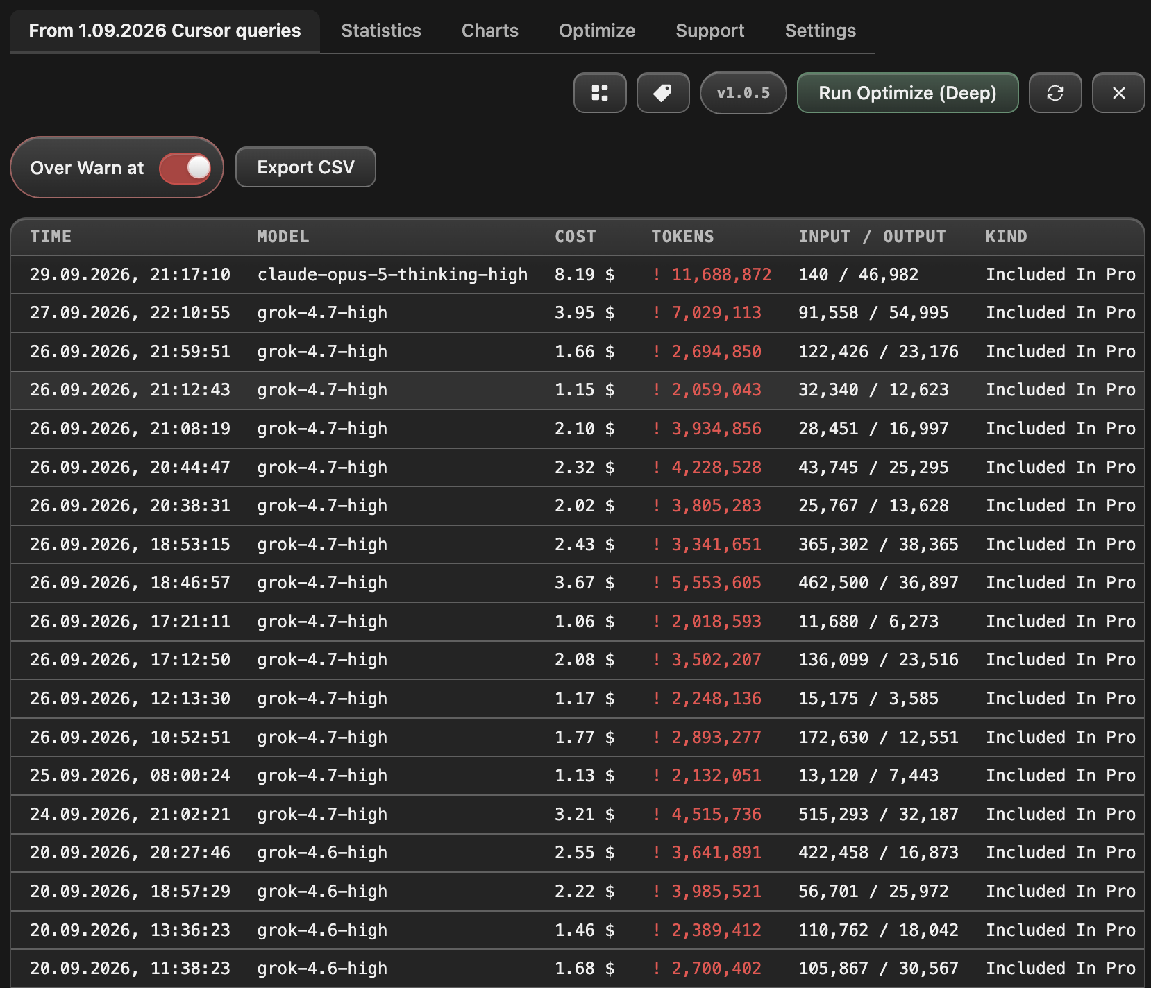Close the panel with the X button

click(x=1118, y=92)
